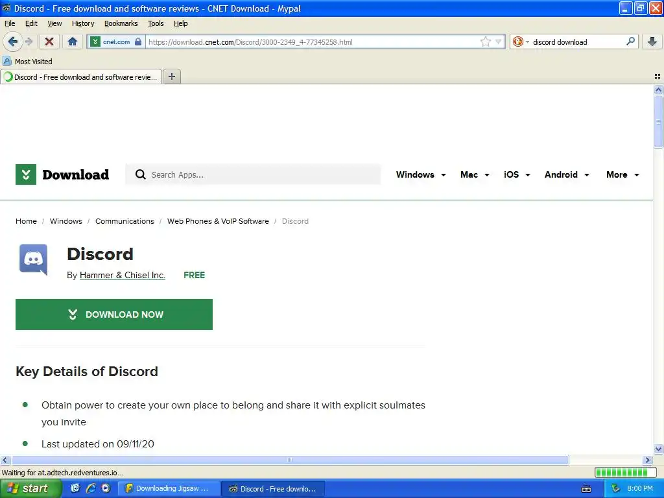Open the Windows start button
This screenshot has width=664, height=498.
click(30, 488)
